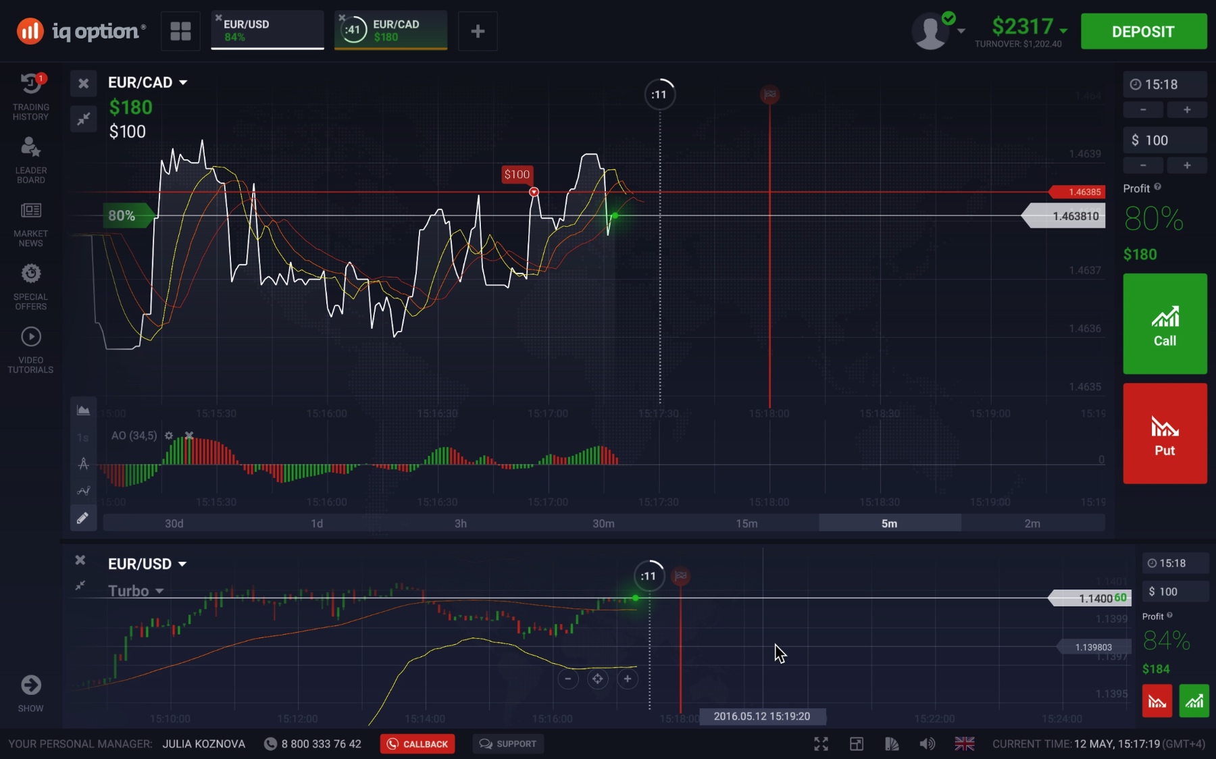
Task: Select the pencil drawing tool
Action: [83, 518]
